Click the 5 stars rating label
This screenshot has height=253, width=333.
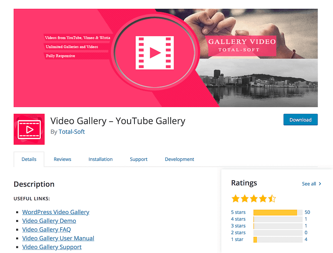[x=238, y=212]
